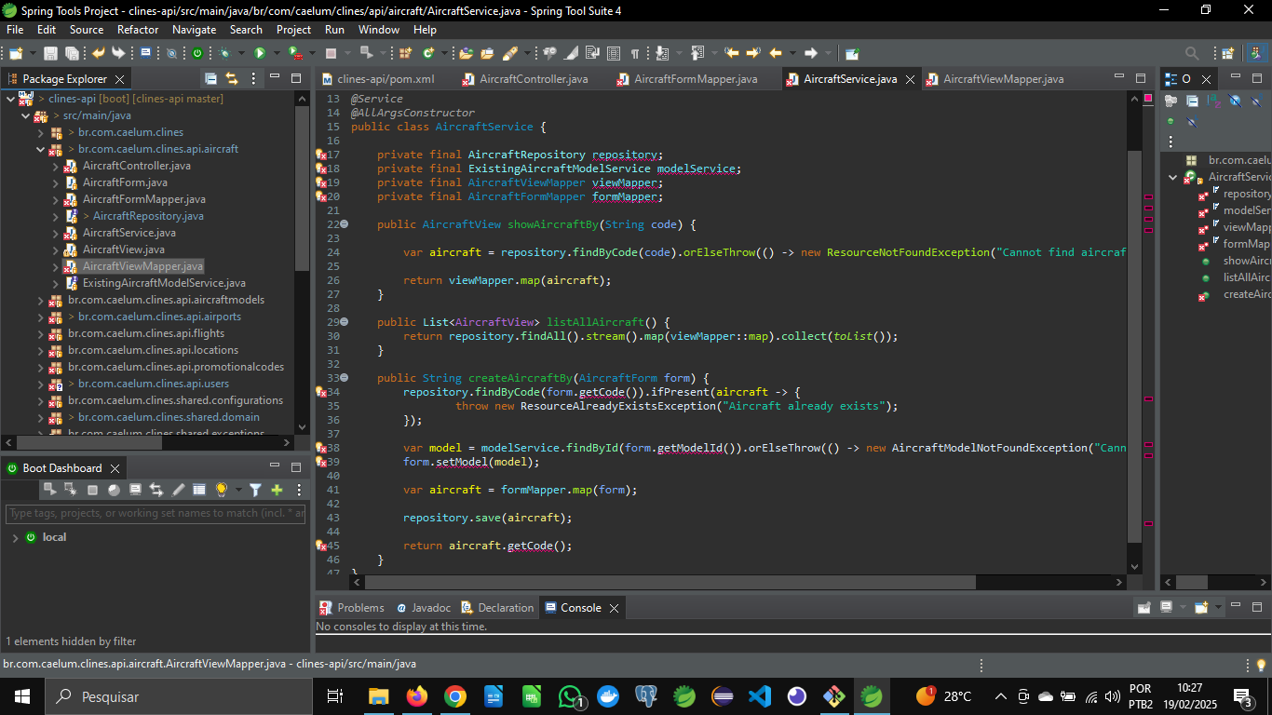Image resolution: width=1272 pixels, height=715 pixels.
Task: Click the green Boot Dashboard toolbar icon
Action: point(197,53)
